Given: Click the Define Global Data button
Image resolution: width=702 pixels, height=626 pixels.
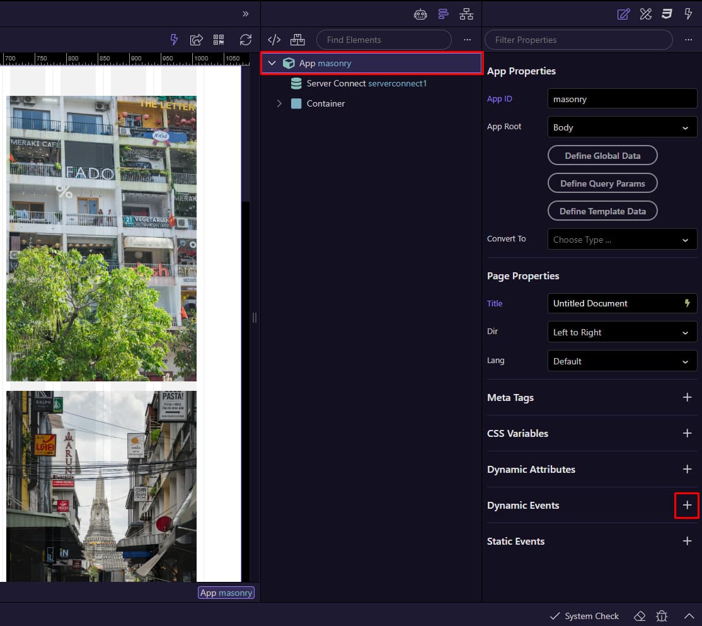Looking at the screenshot, I should (602, 155).
